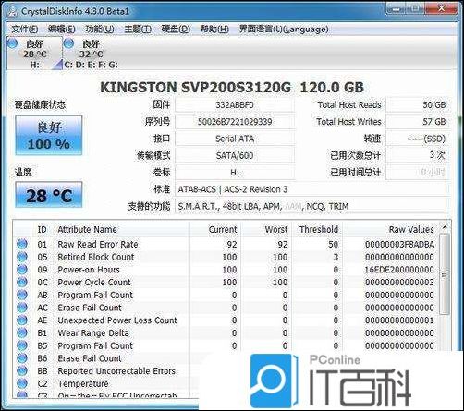Click the rotation rate field ---- (SSD)
464x411 pixels.
coord(417,139)
